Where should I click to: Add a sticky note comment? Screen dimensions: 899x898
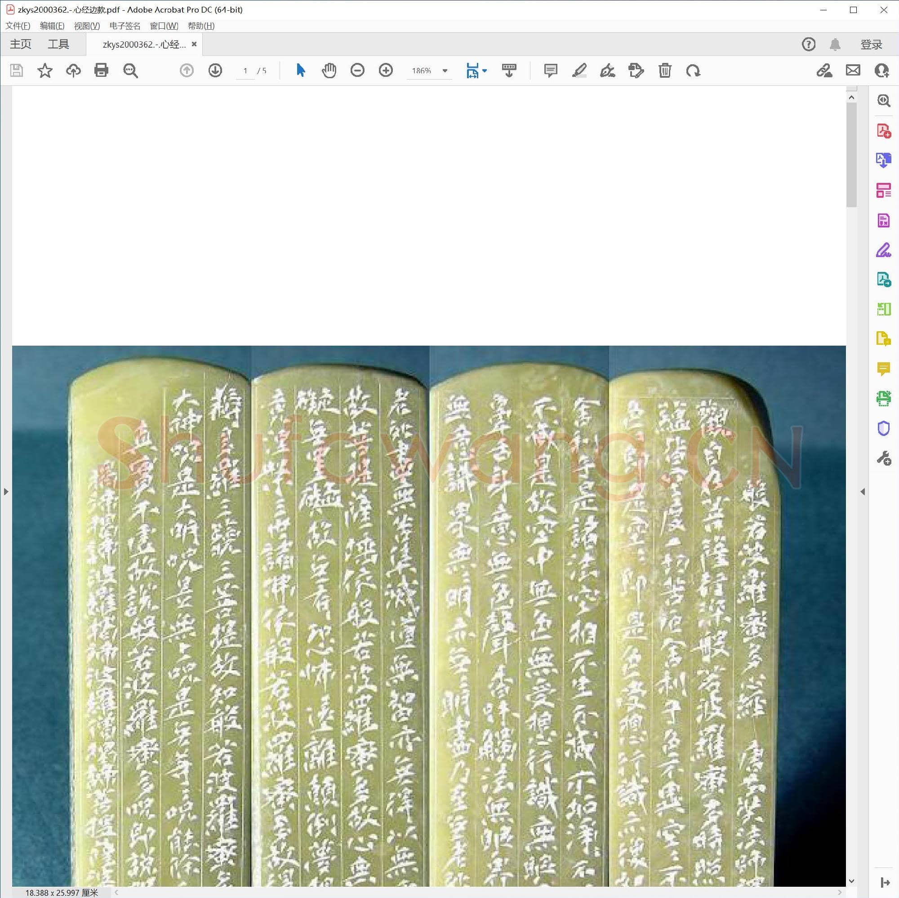tap(551, 70)
